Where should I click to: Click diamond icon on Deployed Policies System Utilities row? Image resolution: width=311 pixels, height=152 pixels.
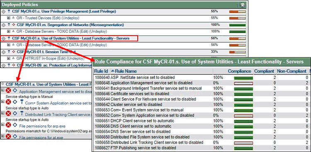[3, 38]
